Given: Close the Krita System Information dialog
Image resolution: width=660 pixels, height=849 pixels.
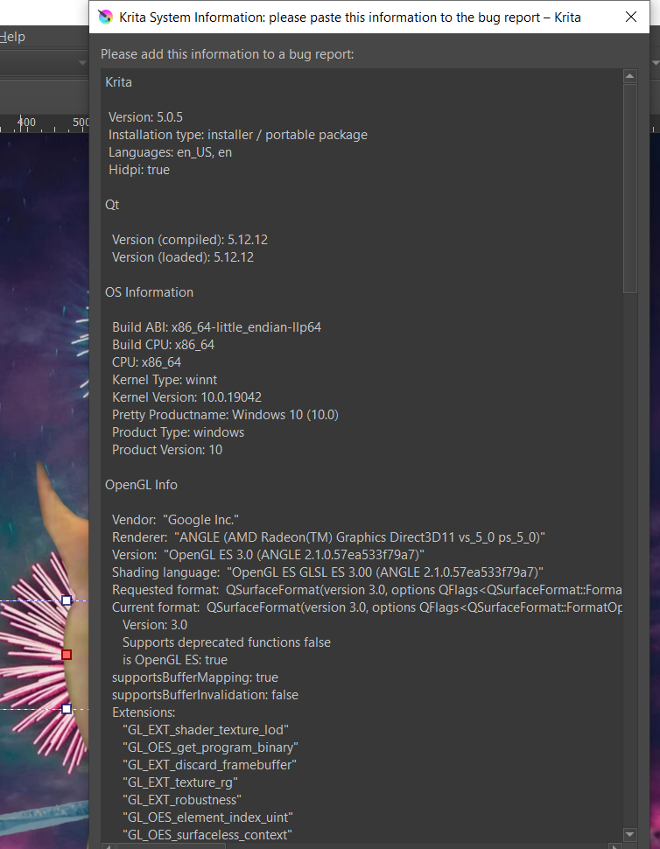Looking at the screenshot, I should [631, 17].
